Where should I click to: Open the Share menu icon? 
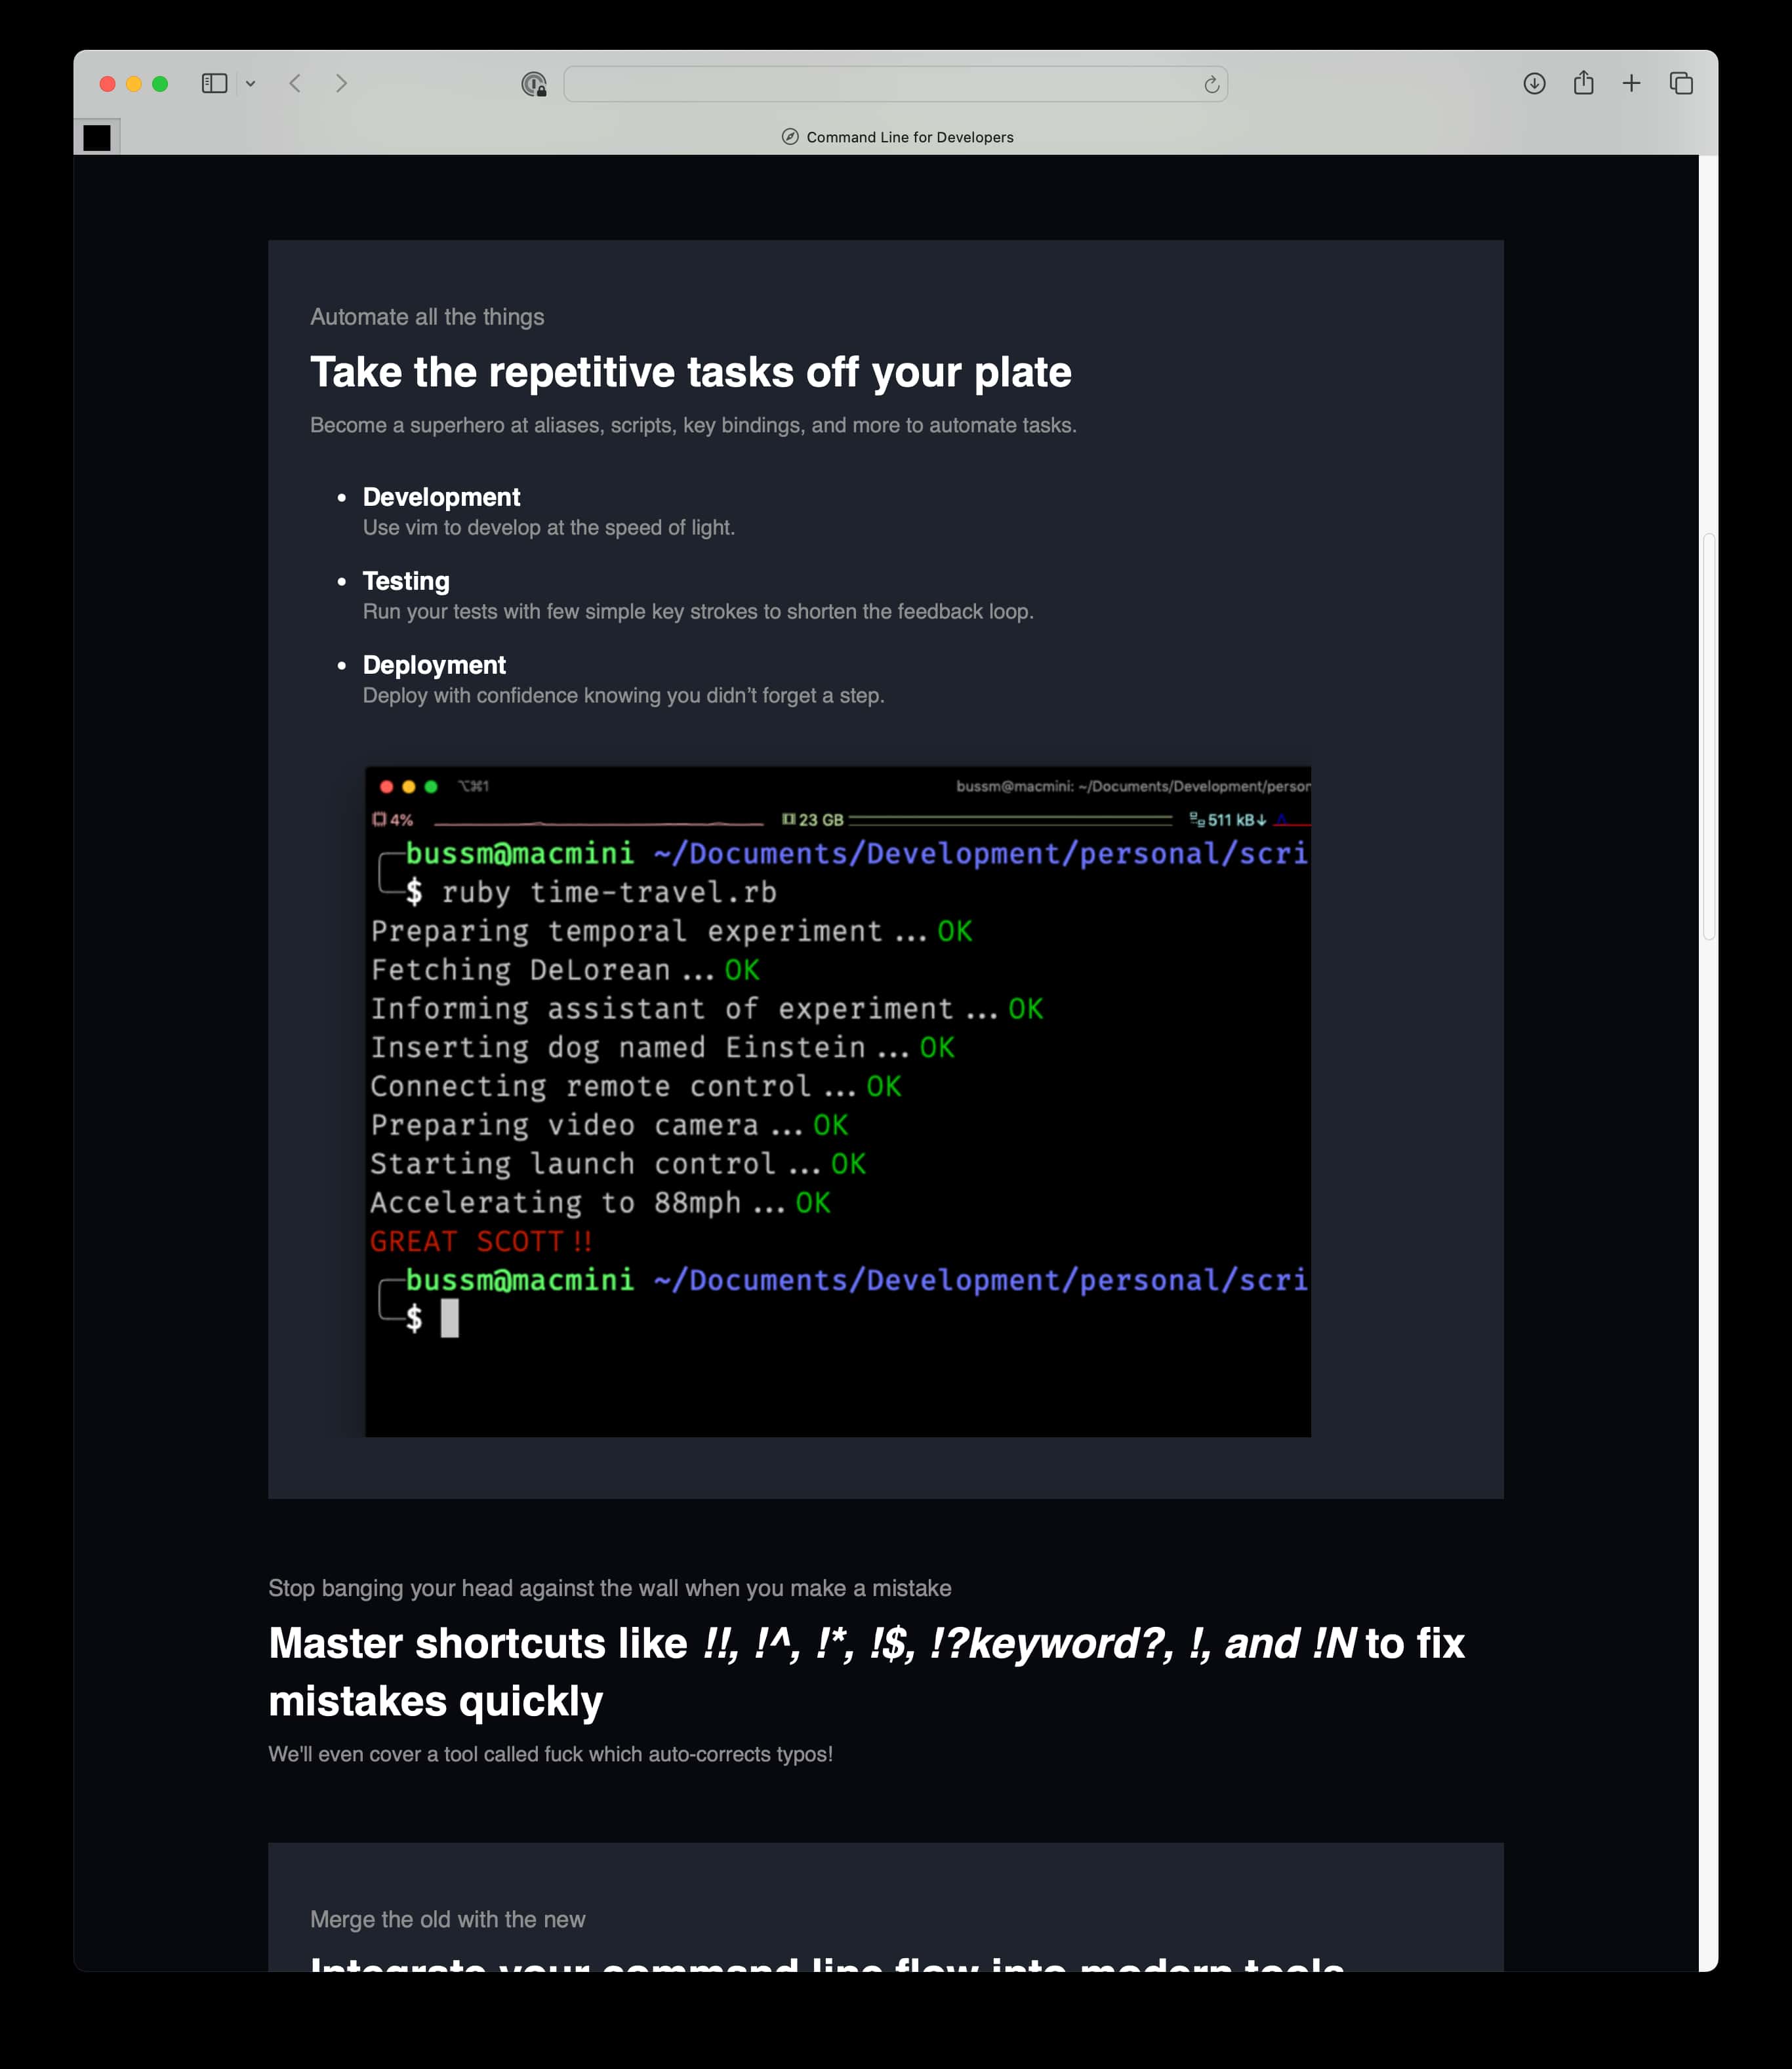[1583, 84]
